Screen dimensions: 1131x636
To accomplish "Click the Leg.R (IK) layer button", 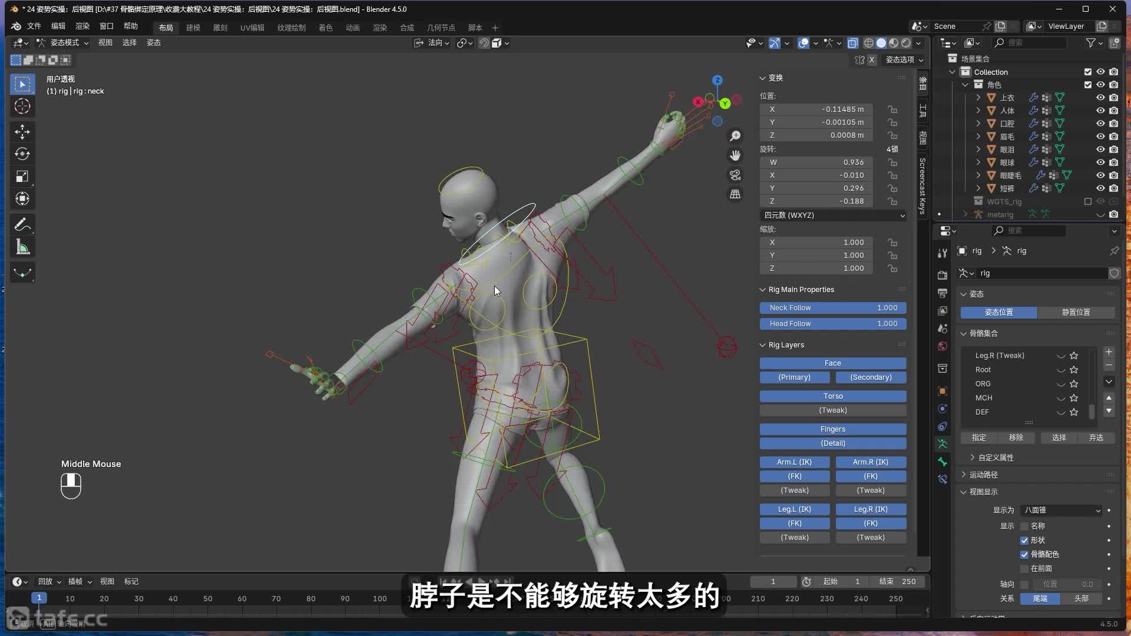I will [871, 509].
